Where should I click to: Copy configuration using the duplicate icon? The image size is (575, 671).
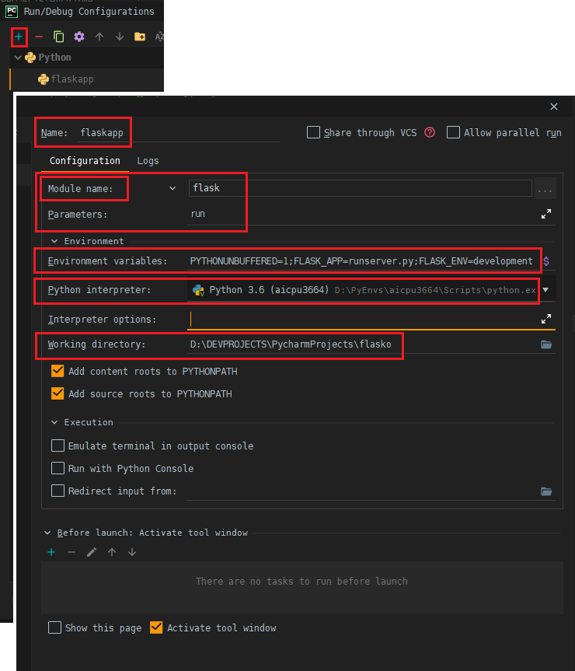point(58,37)
